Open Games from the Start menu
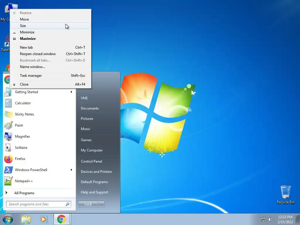This screenshot has height=225, width=300. click(x=86, y=140)
